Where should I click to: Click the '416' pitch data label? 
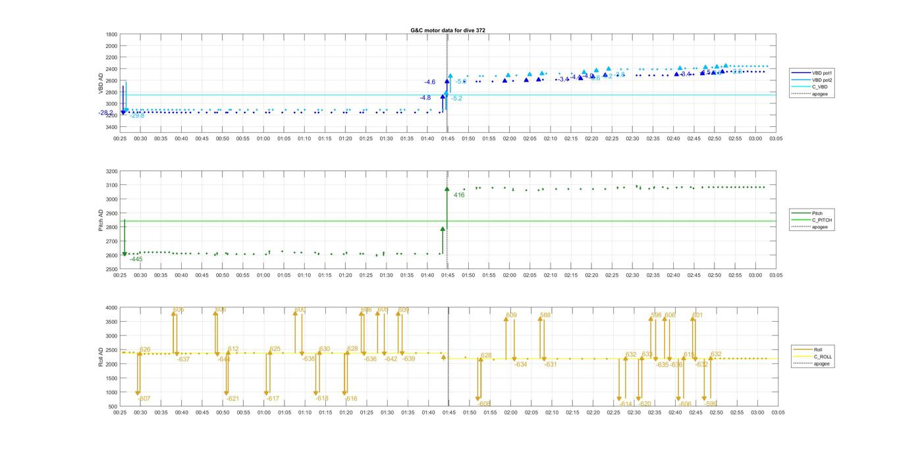[x=459, y=195]
